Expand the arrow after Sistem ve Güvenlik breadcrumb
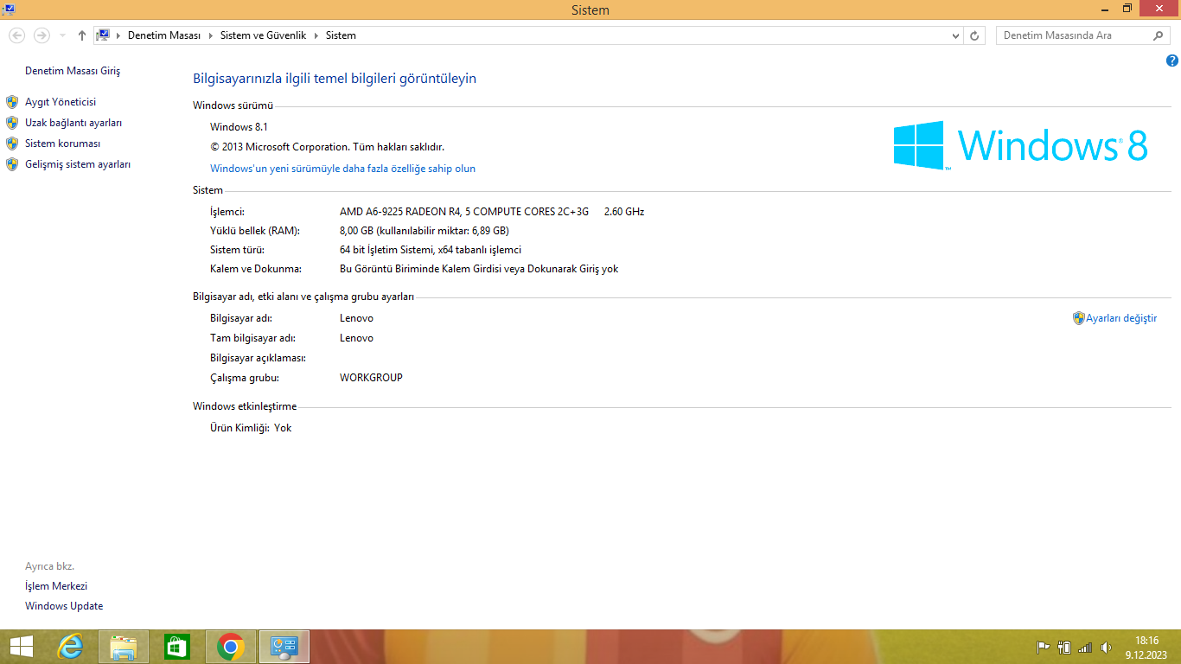Screen dimensions: 1181x664 (316, 35)
